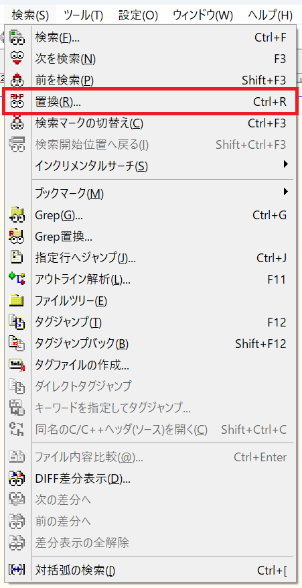Choose ダイレクトタグジャンプ entry
Viewport: 302px width, 588px height.
click(151, 386)
